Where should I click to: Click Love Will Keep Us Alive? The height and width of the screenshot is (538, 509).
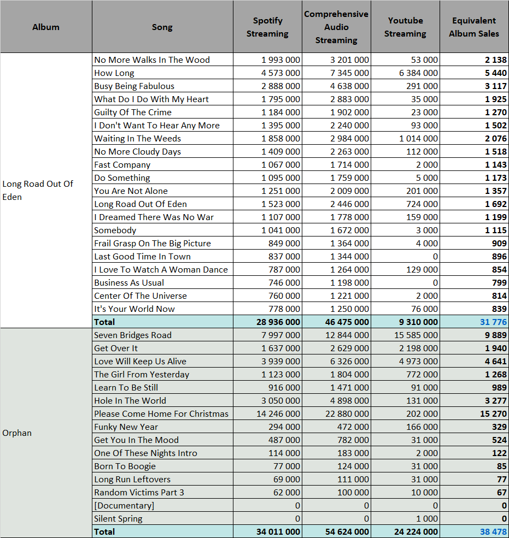pos(162,361)
